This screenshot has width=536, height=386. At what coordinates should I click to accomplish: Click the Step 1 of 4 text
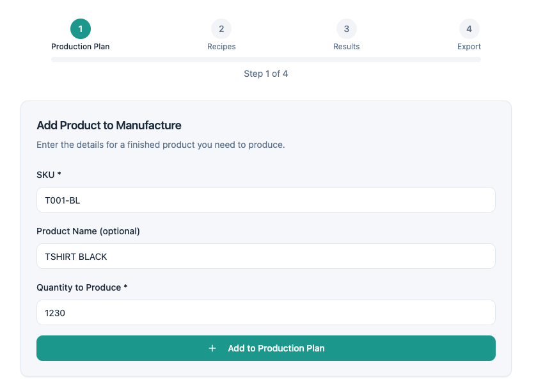[x=266, y=74]
